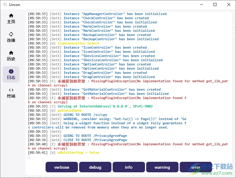Click the text cursor box below log
Screen dimensions: 236x178
click(29, 157)
